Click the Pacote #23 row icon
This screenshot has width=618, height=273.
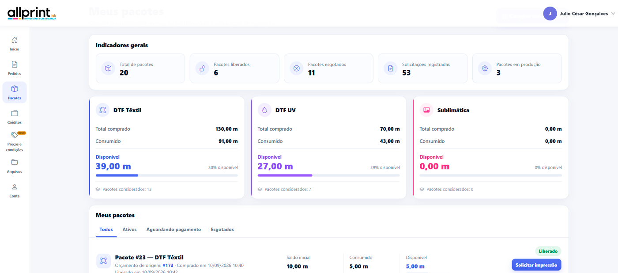[103, 261]
